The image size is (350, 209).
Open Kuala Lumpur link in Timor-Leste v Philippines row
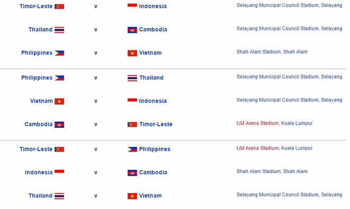tap(296, 149)
